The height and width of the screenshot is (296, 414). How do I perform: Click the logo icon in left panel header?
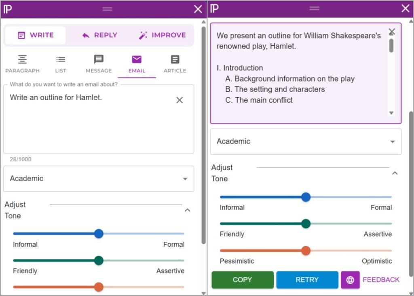coord(8,9)
